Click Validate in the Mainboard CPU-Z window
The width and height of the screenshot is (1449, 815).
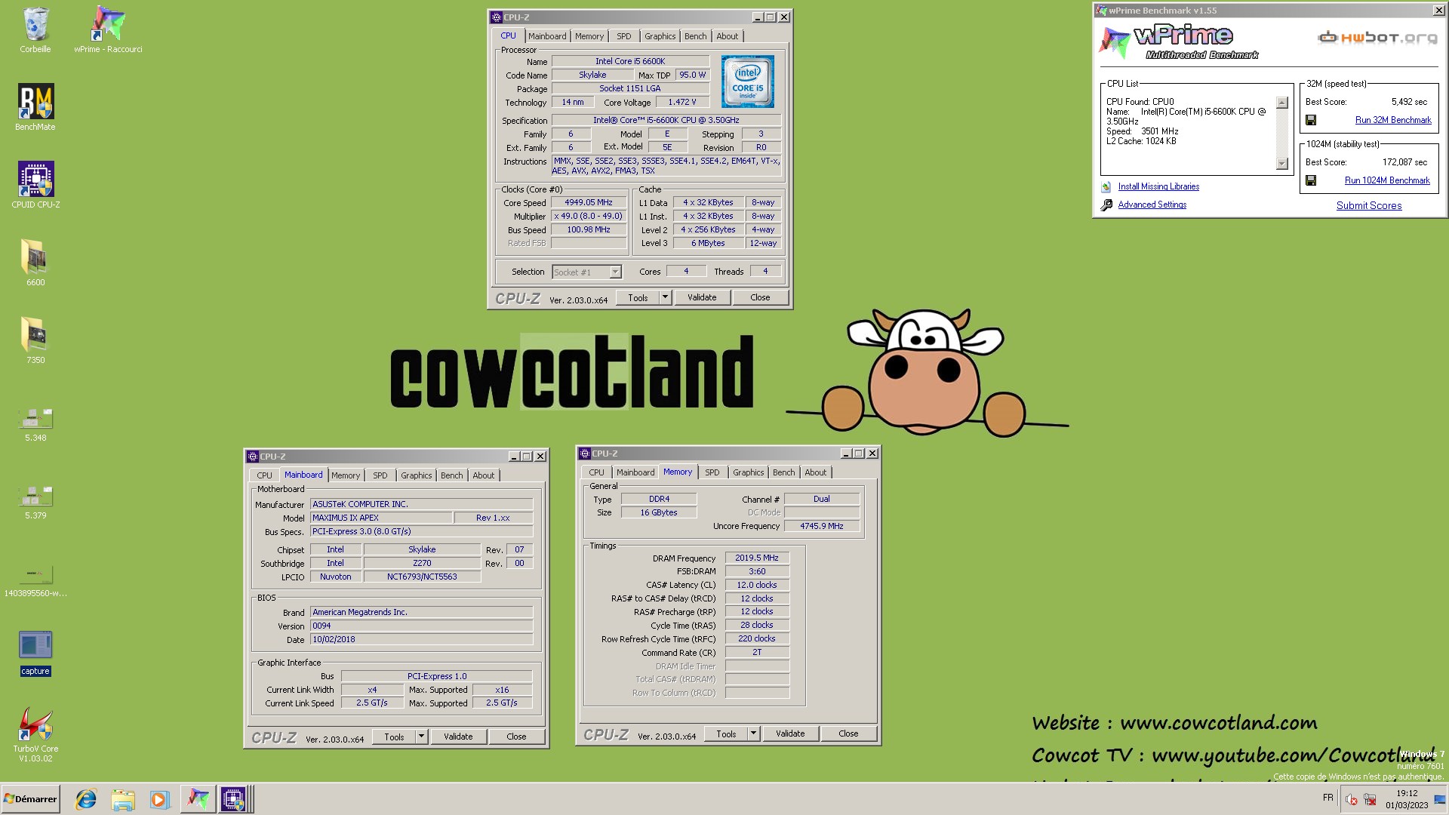(458, 737)
